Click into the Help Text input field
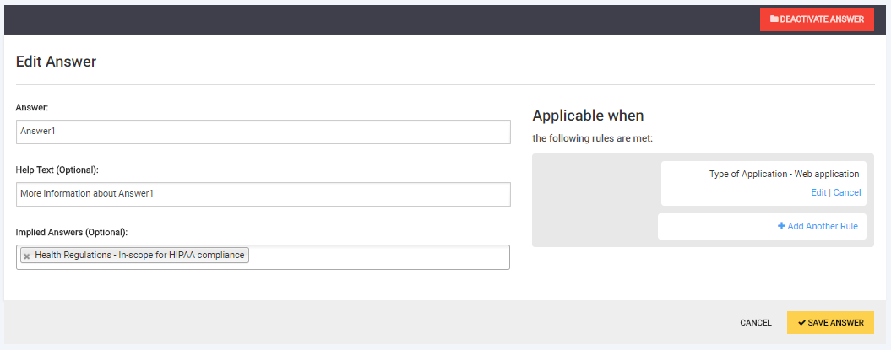 click(x=263, y=194)
